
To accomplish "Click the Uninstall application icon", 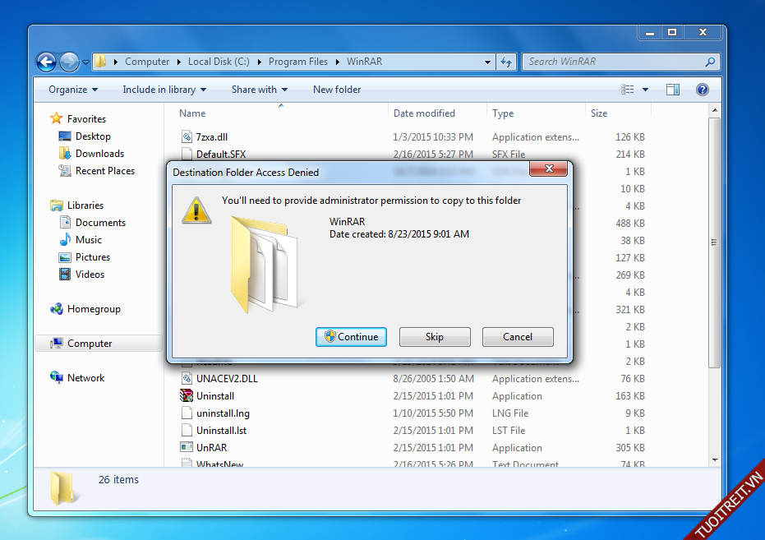I will coord(187,395).
